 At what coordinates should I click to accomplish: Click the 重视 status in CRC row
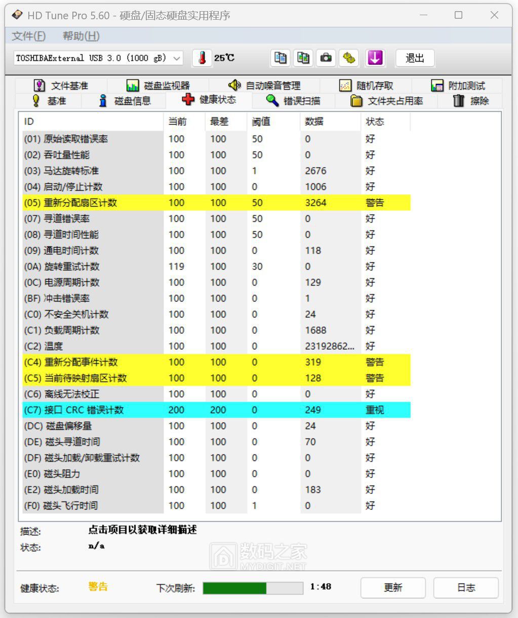click(x=375, y=410)
